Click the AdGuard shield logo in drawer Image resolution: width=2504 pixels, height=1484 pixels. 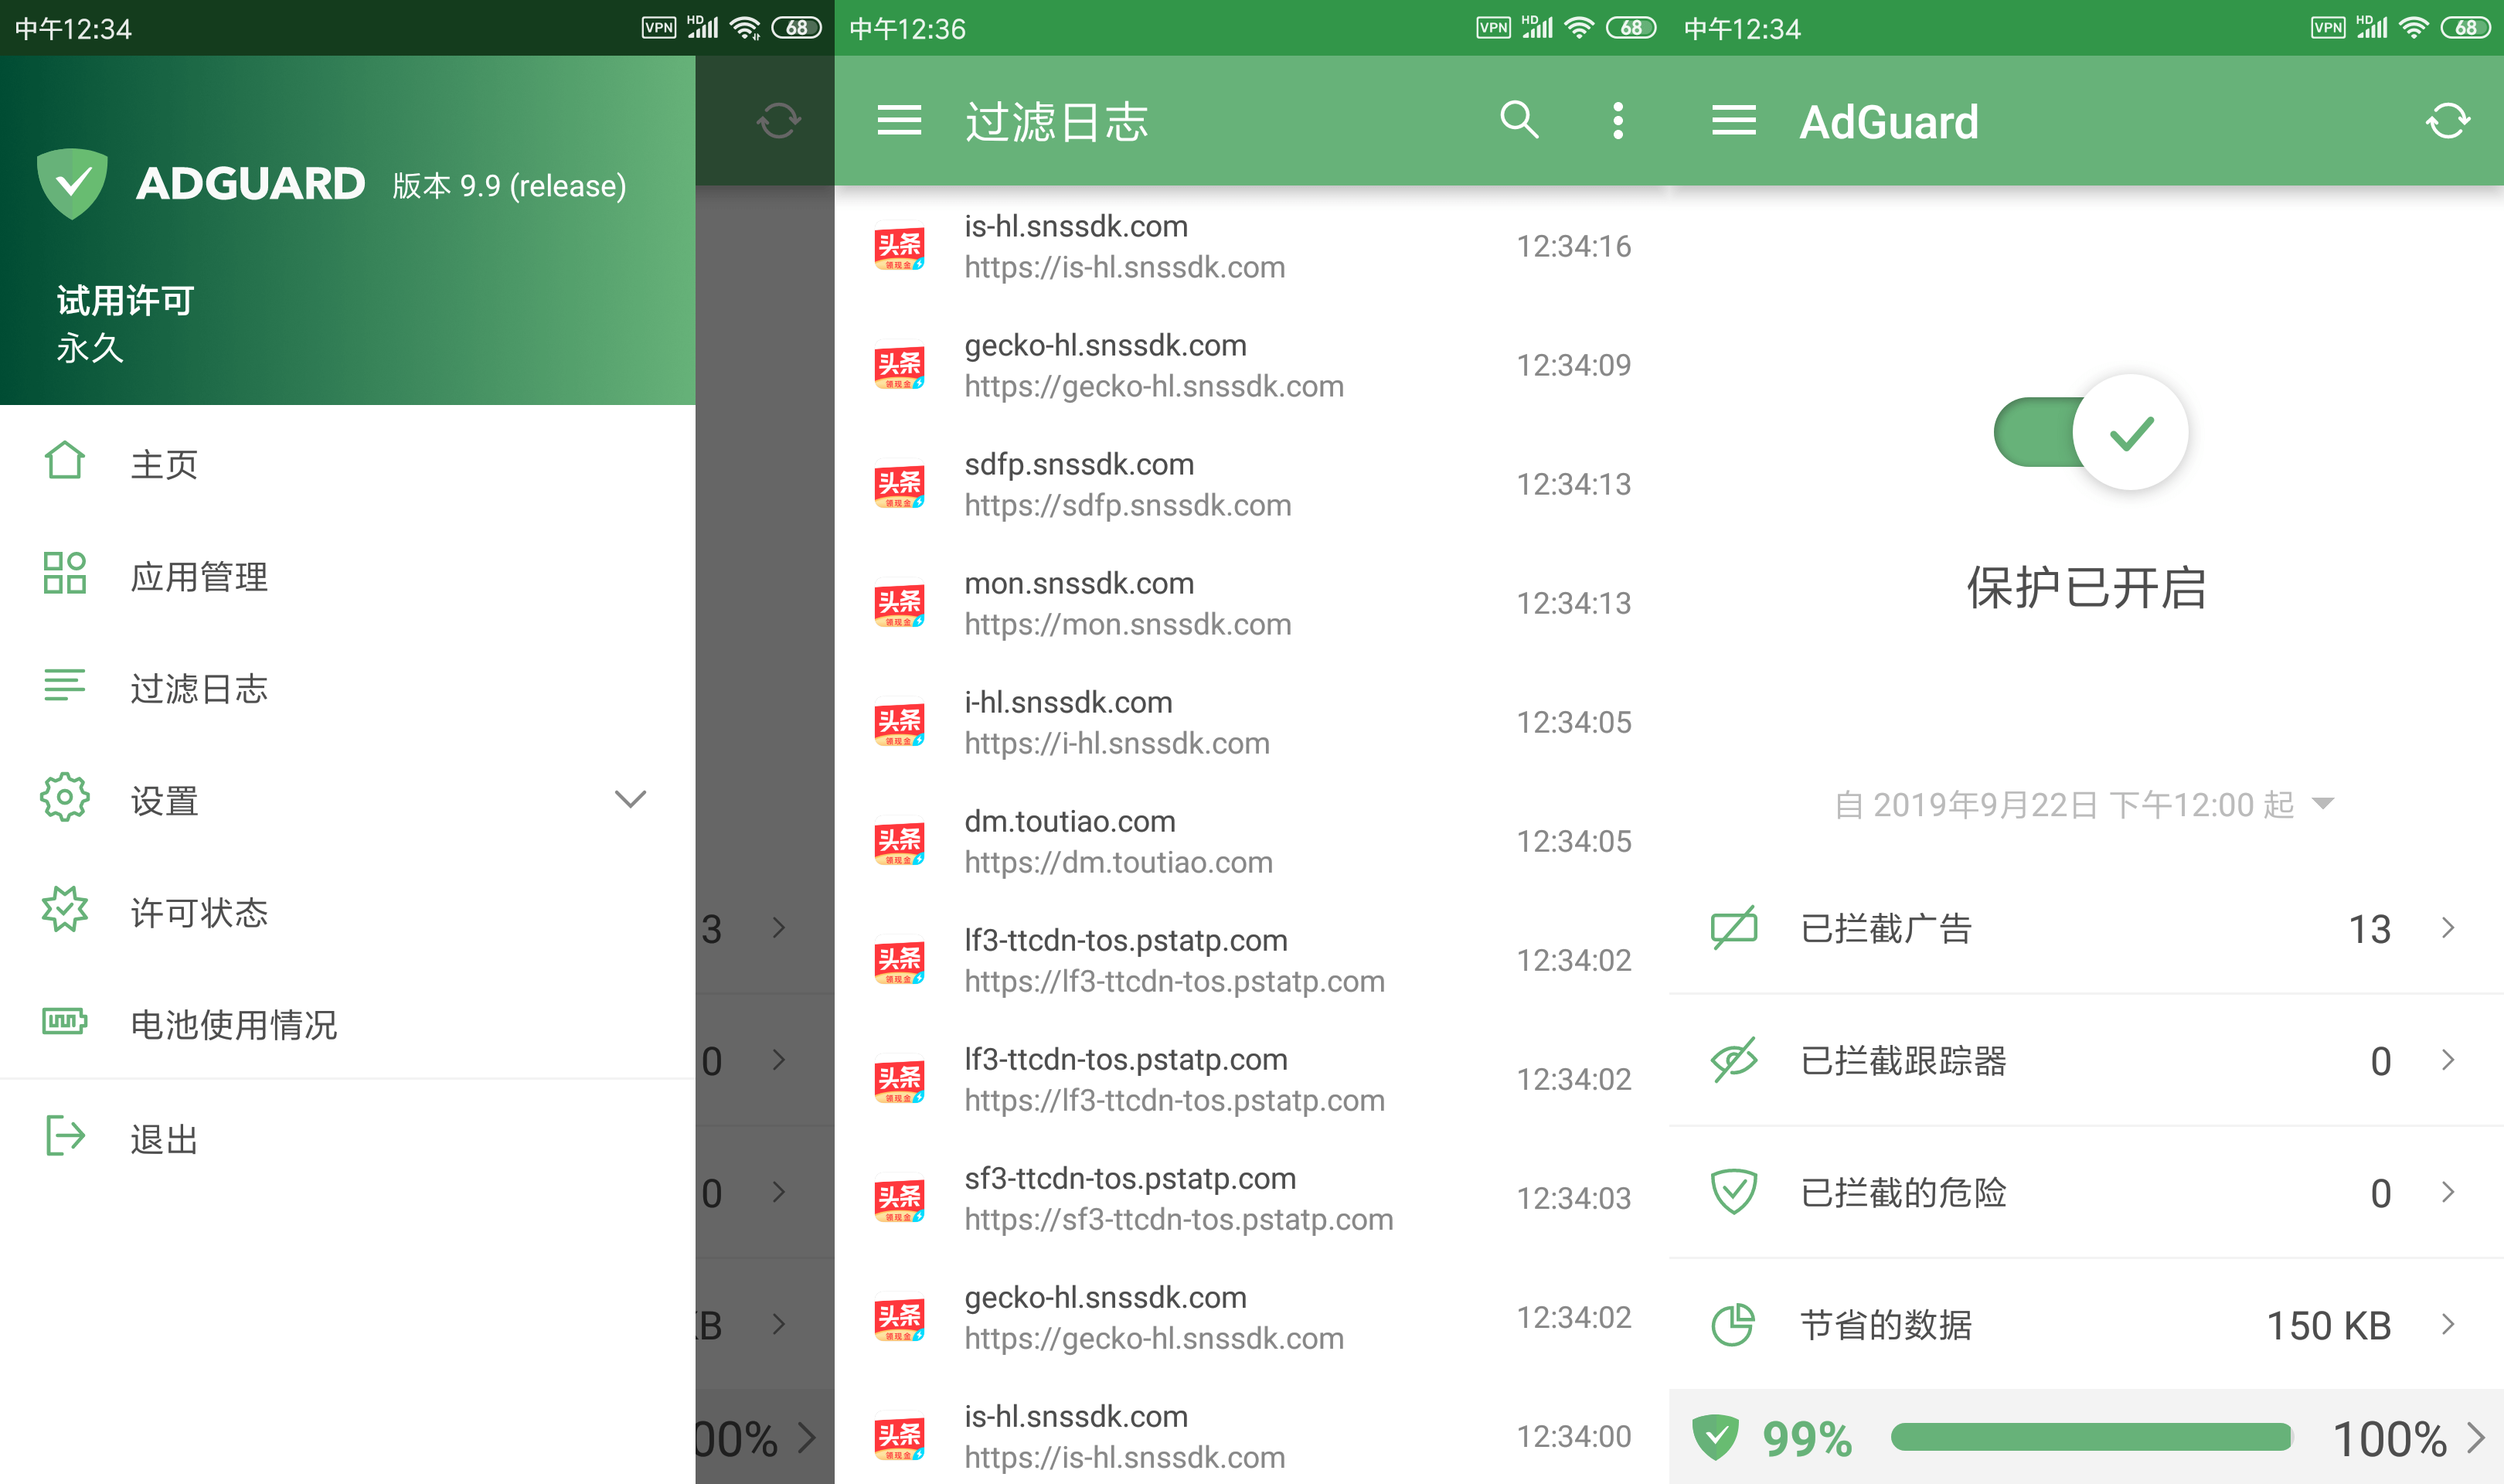tap(72, 184)
